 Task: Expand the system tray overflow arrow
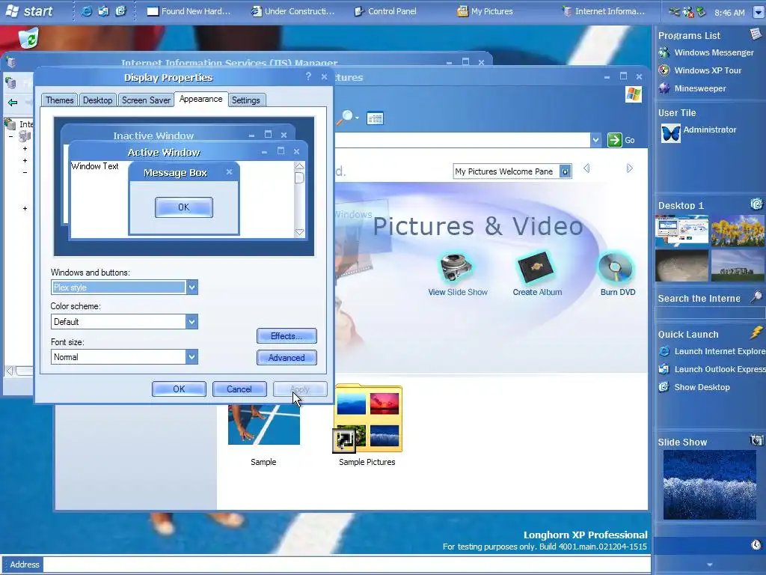(x=759, y=12)
